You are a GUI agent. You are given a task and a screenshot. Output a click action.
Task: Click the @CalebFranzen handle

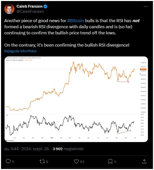(x=30, y=11)
